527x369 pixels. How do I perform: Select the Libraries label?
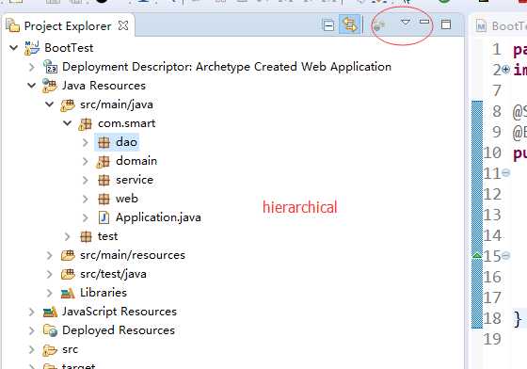(x=104, y=293)
